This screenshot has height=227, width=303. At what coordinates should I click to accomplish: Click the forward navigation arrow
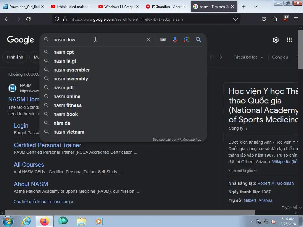[18, 19]
